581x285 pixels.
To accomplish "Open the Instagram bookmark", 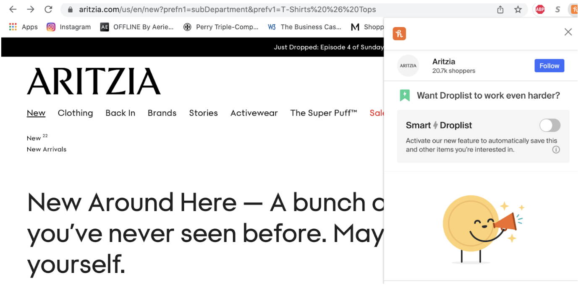I will pos(69,27).
